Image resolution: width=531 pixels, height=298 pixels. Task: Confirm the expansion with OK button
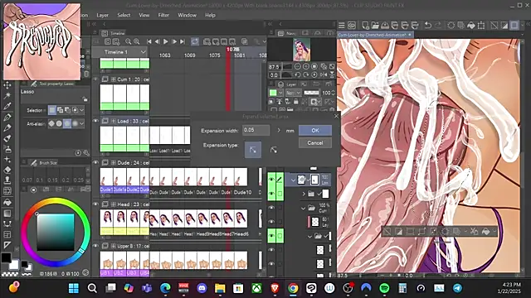315,131
